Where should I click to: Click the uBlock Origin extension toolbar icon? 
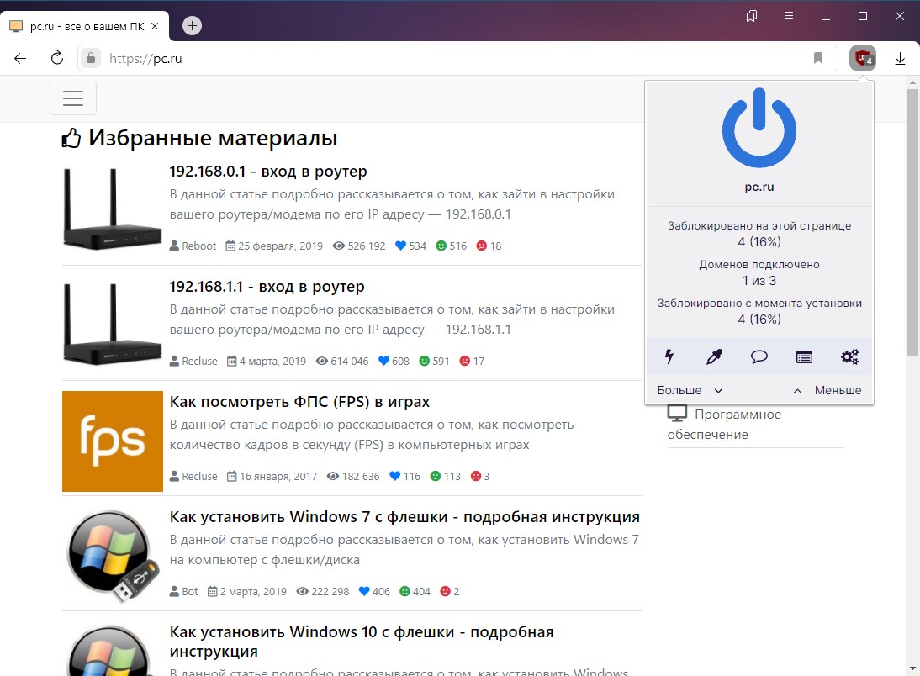862,58
